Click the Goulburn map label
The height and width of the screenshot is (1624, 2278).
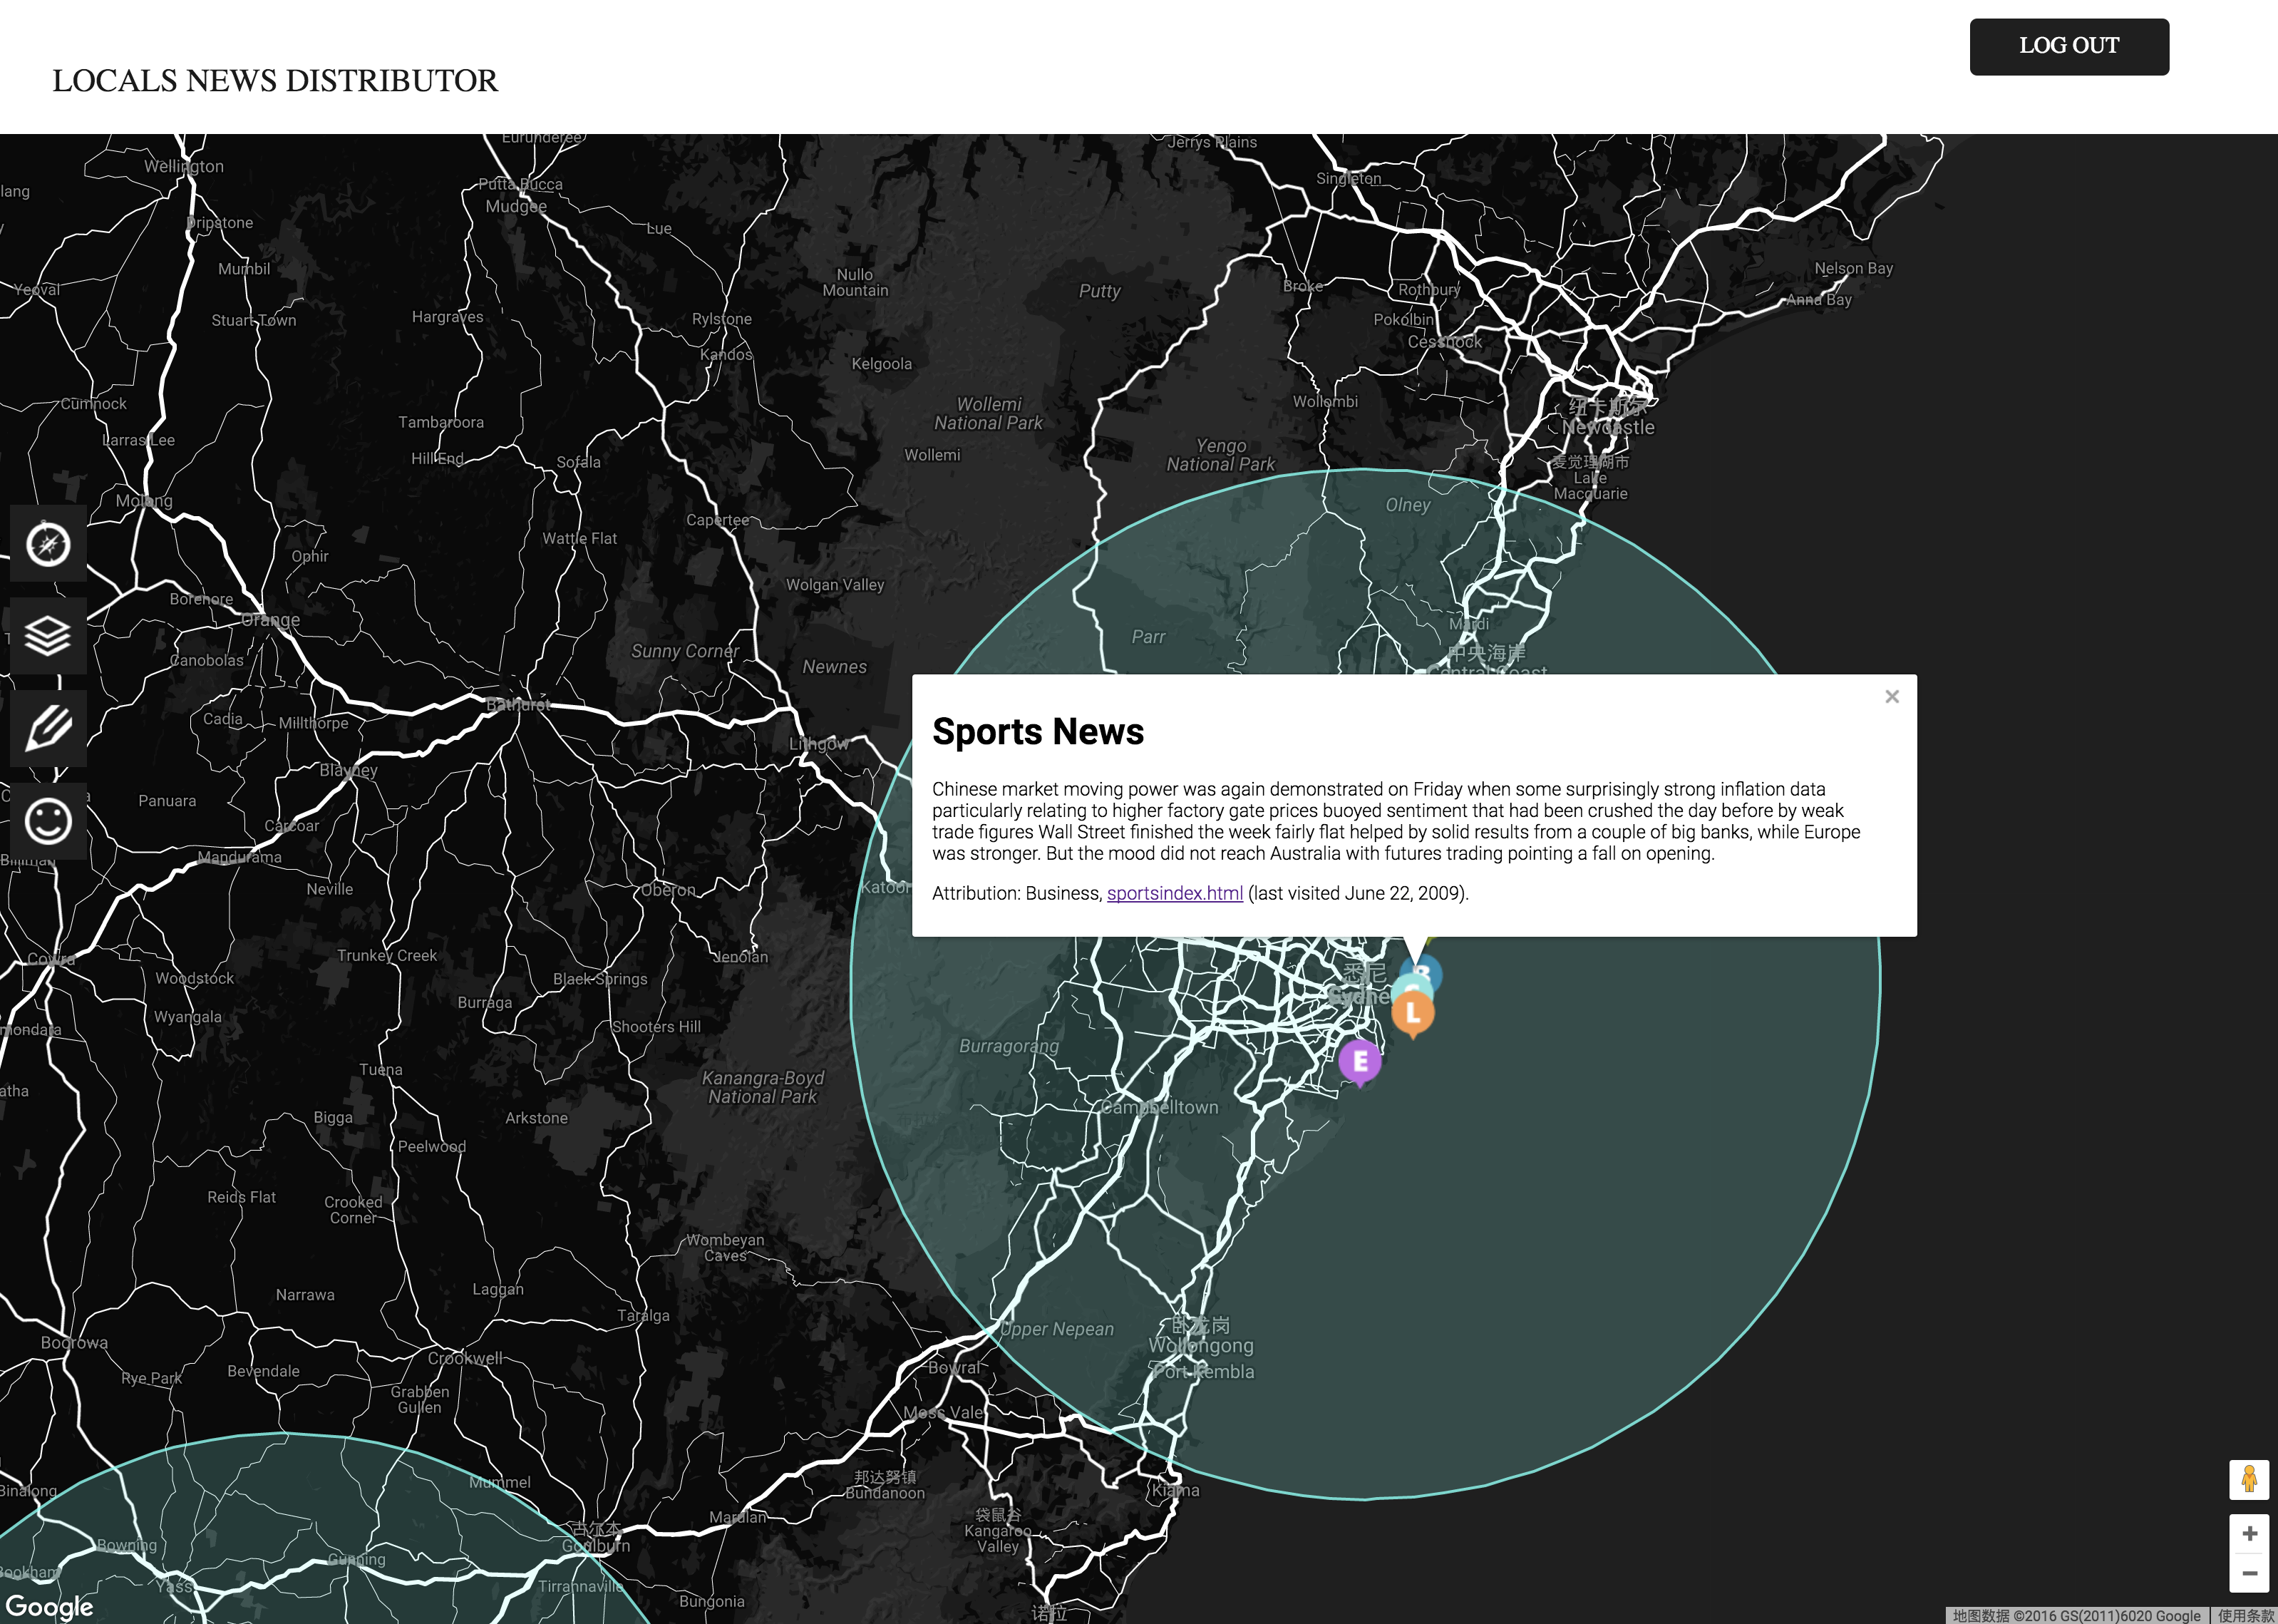point(596,1546)
